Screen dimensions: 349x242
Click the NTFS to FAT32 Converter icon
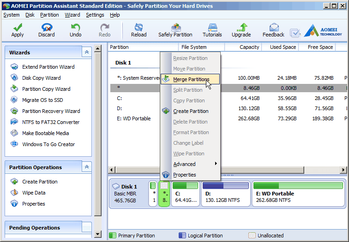(x=14, y=122)
